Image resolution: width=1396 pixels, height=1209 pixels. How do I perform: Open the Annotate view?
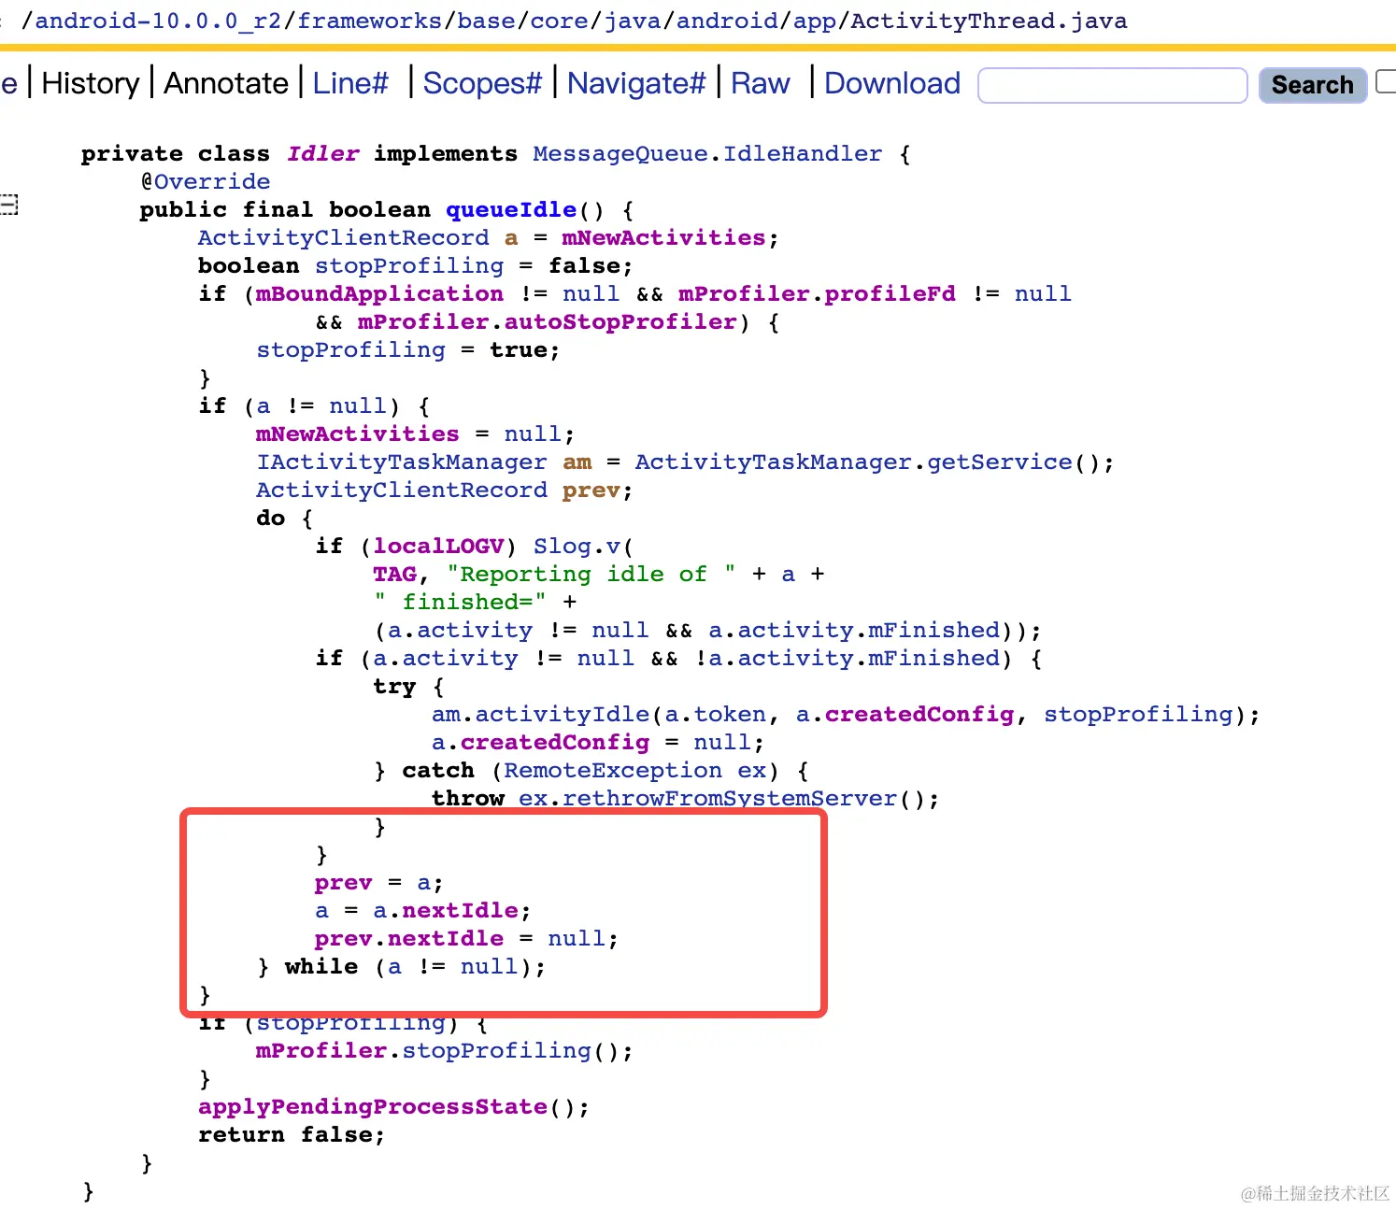pyautogui.click(x=226, y=83)
